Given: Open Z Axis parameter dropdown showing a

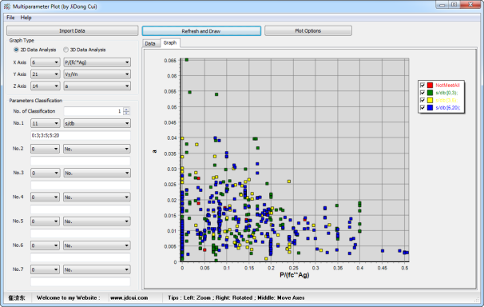Looking at the screenshot, I should pyautogui.click(x=97, y=86).
